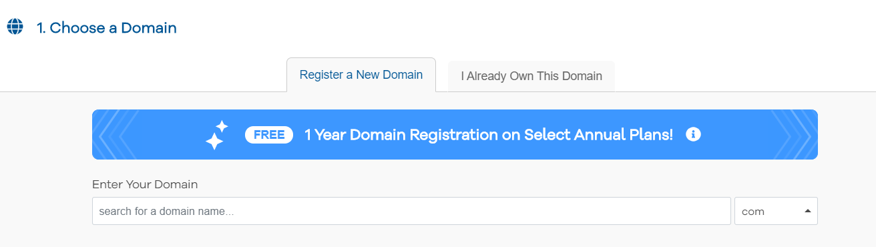
Task: Click the sparkle stars icon in the banner
Action: 216,135
